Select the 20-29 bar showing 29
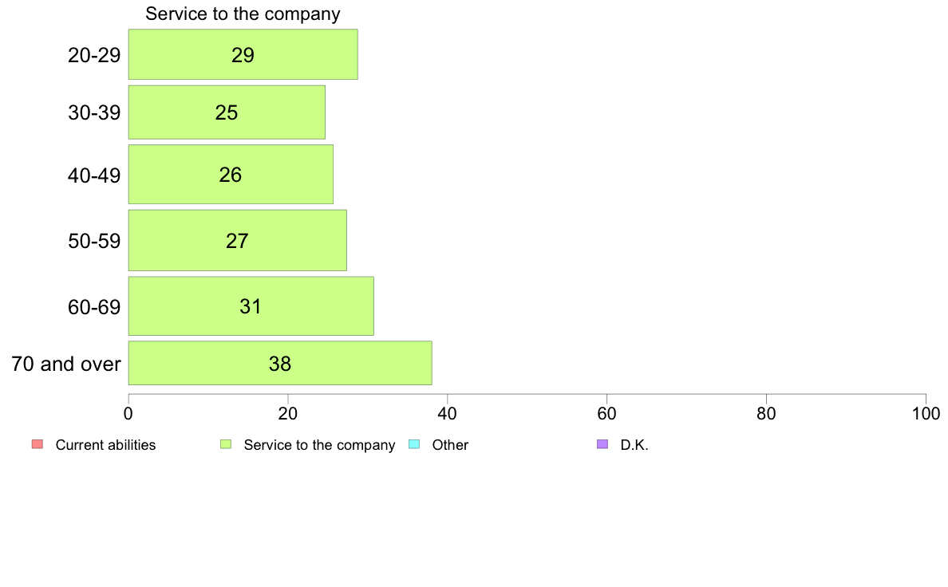 243,54
